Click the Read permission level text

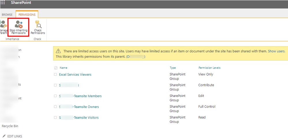[x=202, y=117]
